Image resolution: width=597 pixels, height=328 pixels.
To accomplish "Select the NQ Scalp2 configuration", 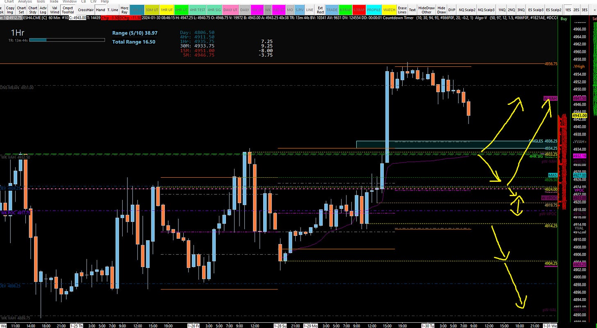I will 467,10.
